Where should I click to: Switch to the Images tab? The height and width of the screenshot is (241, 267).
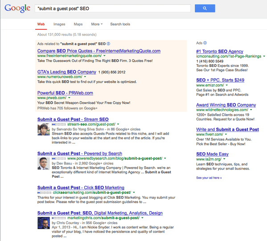(x=59, y=24)
